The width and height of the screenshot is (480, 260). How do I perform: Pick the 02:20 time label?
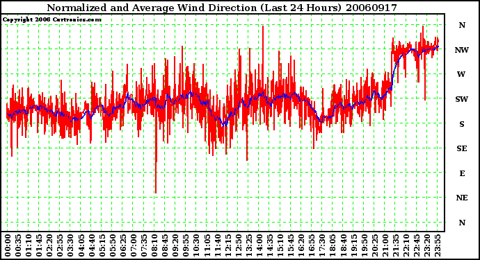49,245
